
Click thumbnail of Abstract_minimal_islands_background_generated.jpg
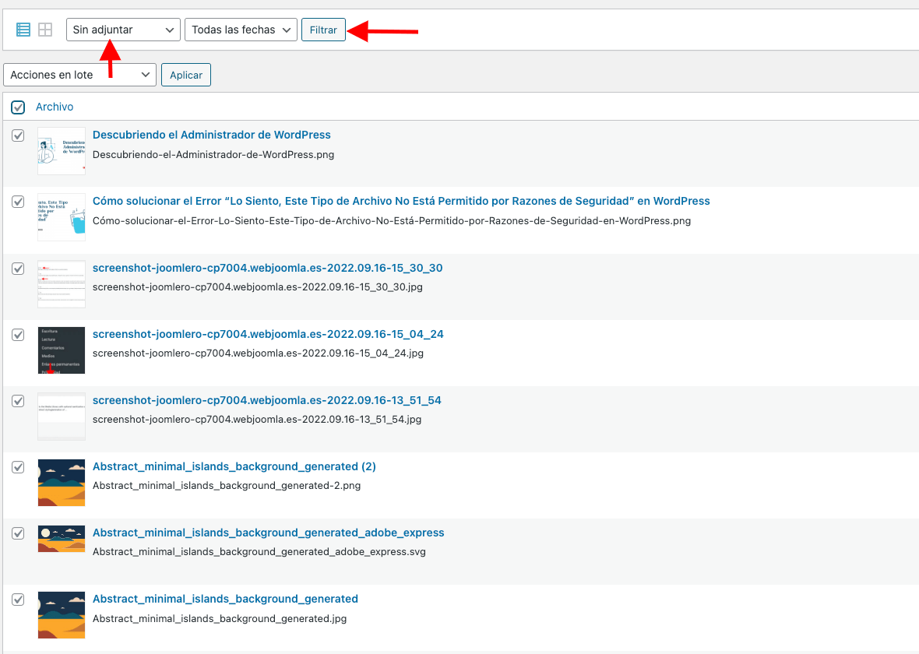pos(62,615)
